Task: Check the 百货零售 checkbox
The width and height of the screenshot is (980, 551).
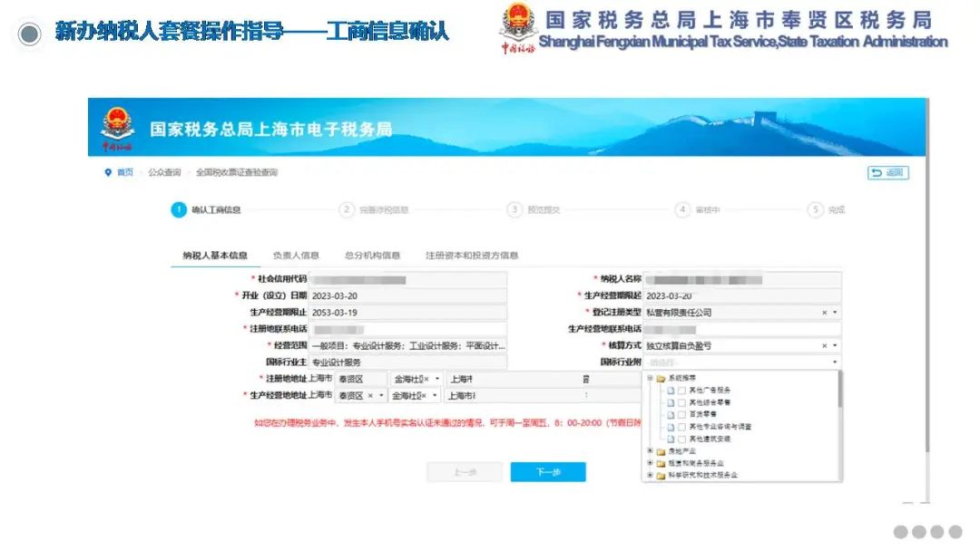Action: (x=681, y=415)
